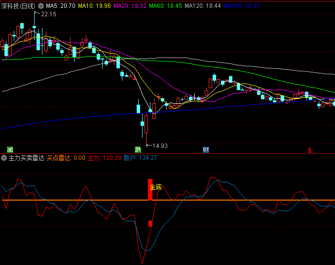Click the 主力买卖雷达 indicator name

26,158
